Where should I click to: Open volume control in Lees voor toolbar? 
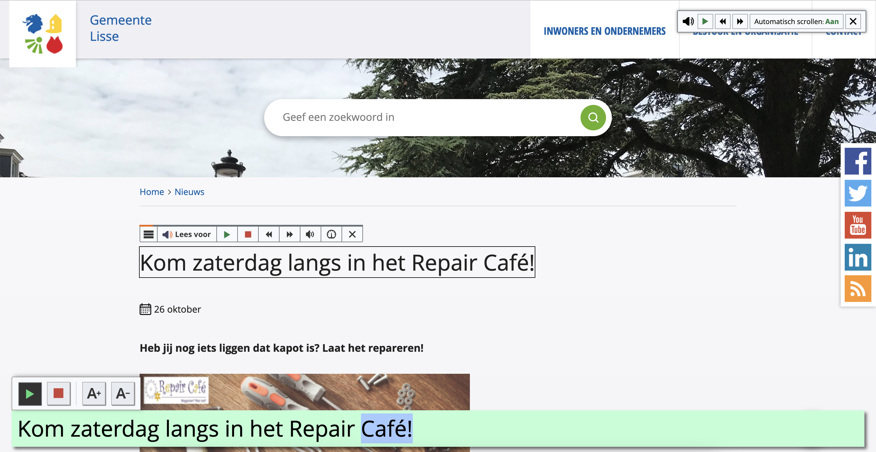coord(310,234)
